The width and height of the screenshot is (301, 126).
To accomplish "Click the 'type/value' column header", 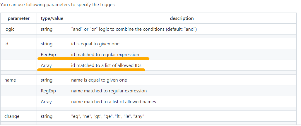I will tap(52, 18).
